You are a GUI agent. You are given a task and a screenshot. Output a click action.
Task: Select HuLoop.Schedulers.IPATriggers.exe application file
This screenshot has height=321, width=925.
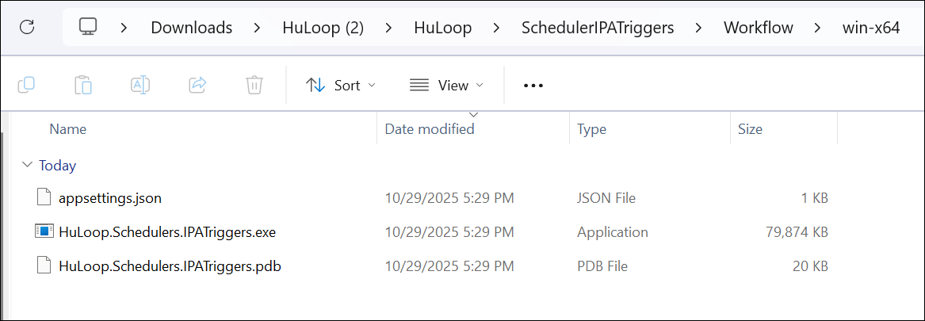166,232
